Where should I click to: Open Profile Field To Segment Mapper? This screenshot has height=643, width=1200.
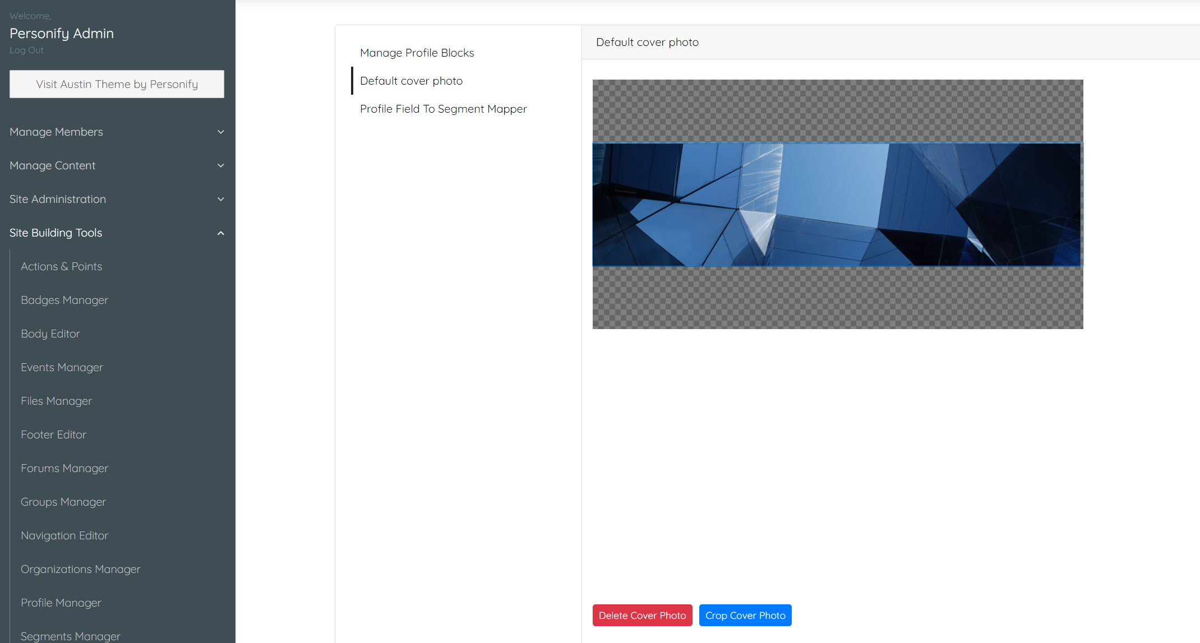pos(444,109)
